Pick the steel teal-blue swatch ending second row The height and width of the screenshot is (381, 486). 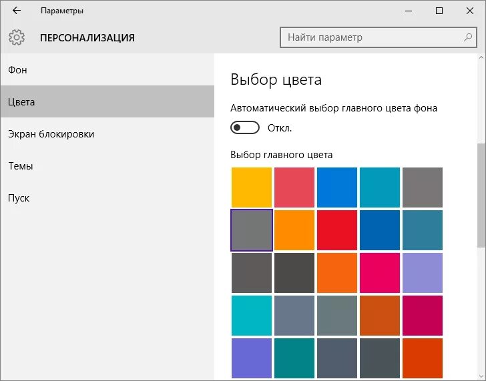[423, 230]
